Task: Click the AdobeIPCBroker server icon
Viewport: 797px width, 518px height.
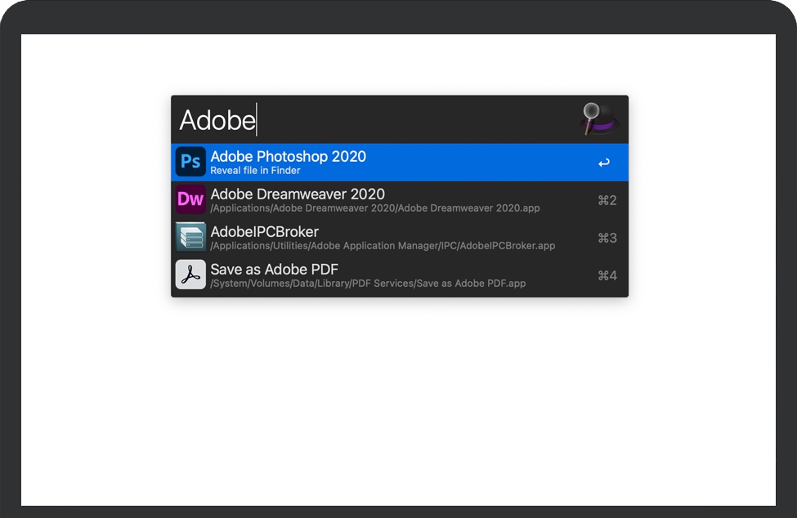Action: pos(190,237)
